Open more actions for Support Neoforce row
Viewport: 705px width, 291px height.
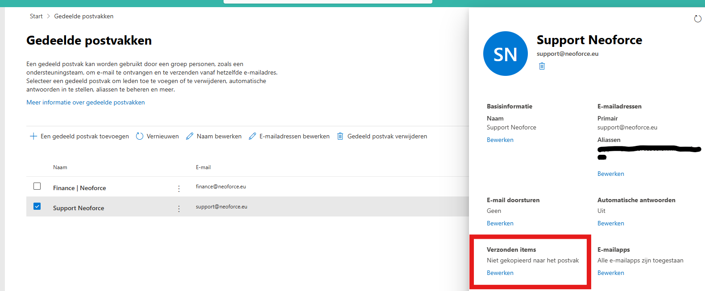pos(179,208)
